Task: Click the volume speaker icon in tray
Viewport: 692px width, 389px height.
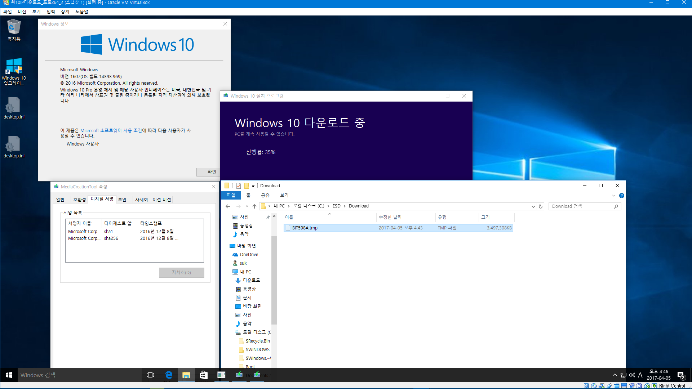Action: point(632,375)
